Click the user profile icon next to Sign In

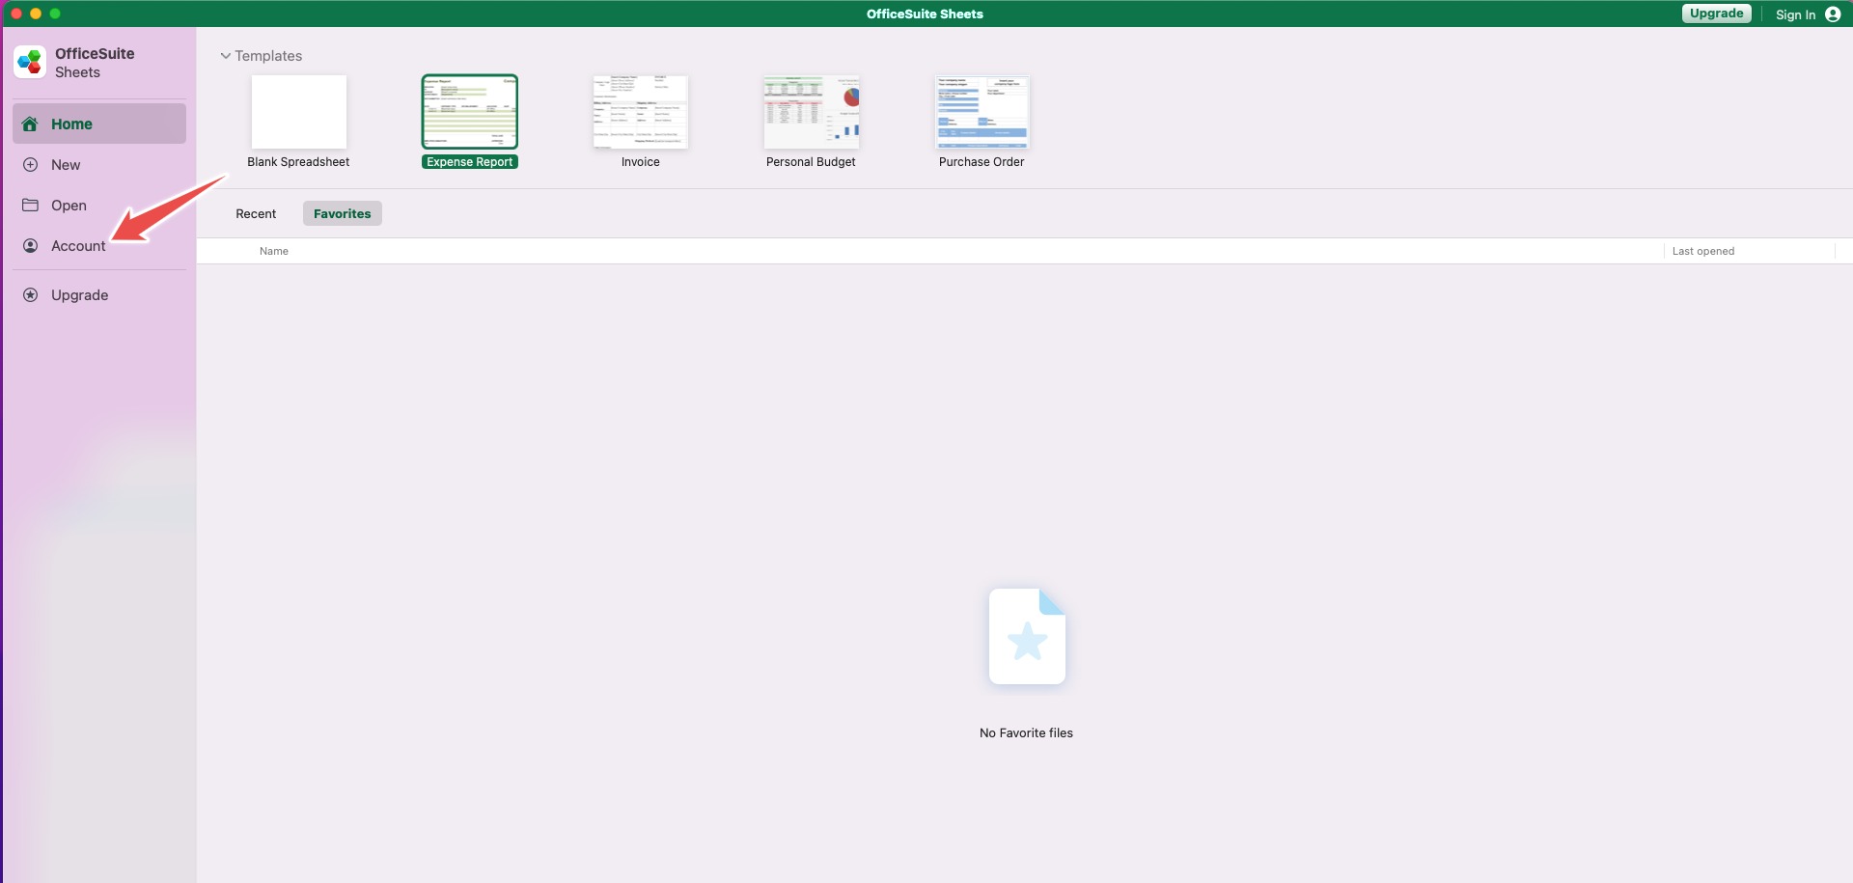coord(1835,14)
